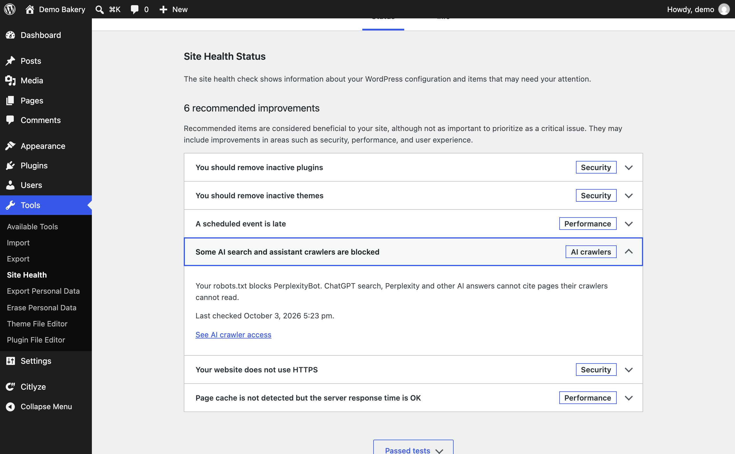Image resolution: width=735 pixels, height=454 pixels.
Task: Open Theme File Editor submenu item
Action: click(x=37, y=324)
